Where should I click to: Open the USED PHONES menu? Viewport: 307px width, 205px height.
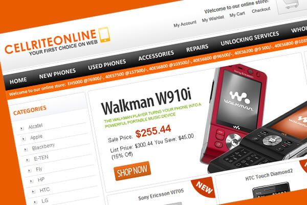107,65
